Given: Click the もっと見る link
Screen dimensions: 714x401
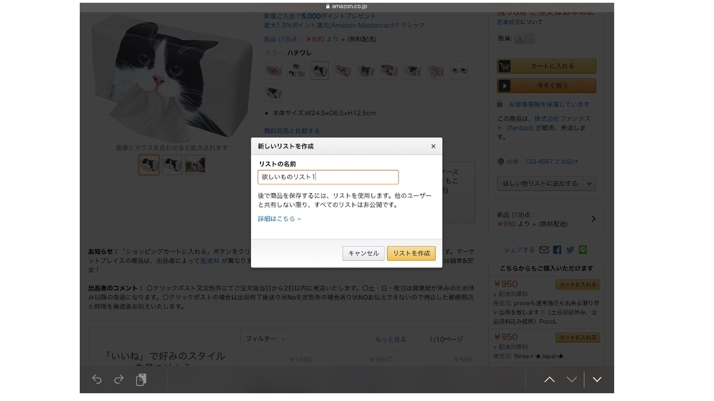Looking at the screenshot, I should tap(391, 339).
